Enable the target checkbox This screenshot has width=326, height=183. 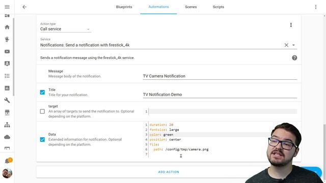[42, 111]
